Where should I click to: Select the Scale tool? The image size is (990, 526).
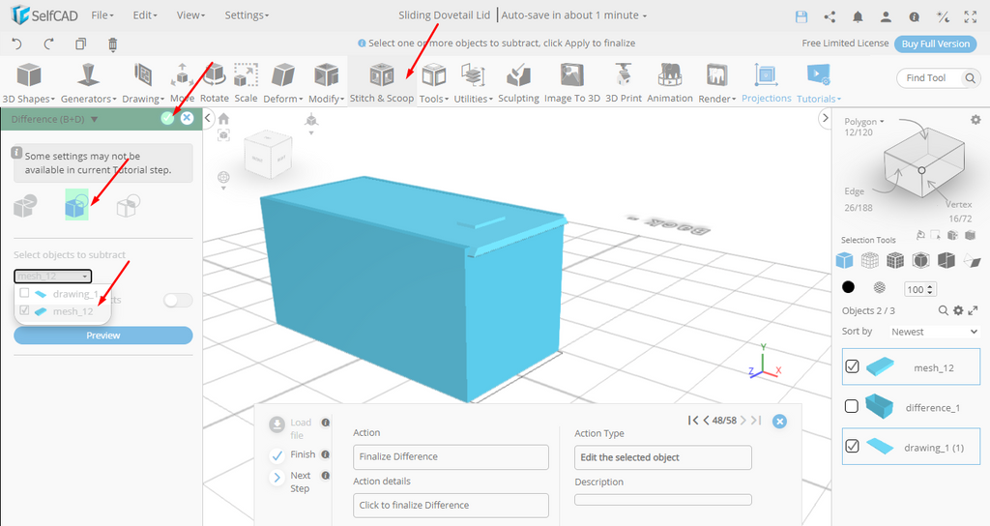tap(246, 83)
